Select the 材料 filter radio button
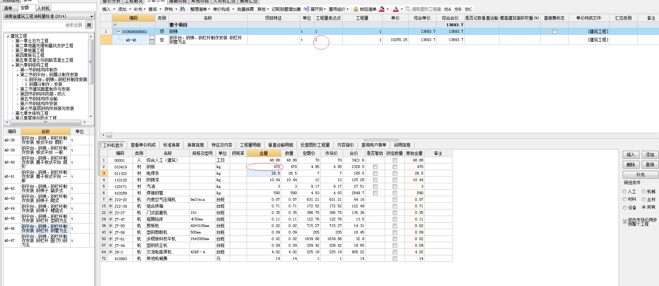Viewport: 659px width, 286px height. [624, 199]
